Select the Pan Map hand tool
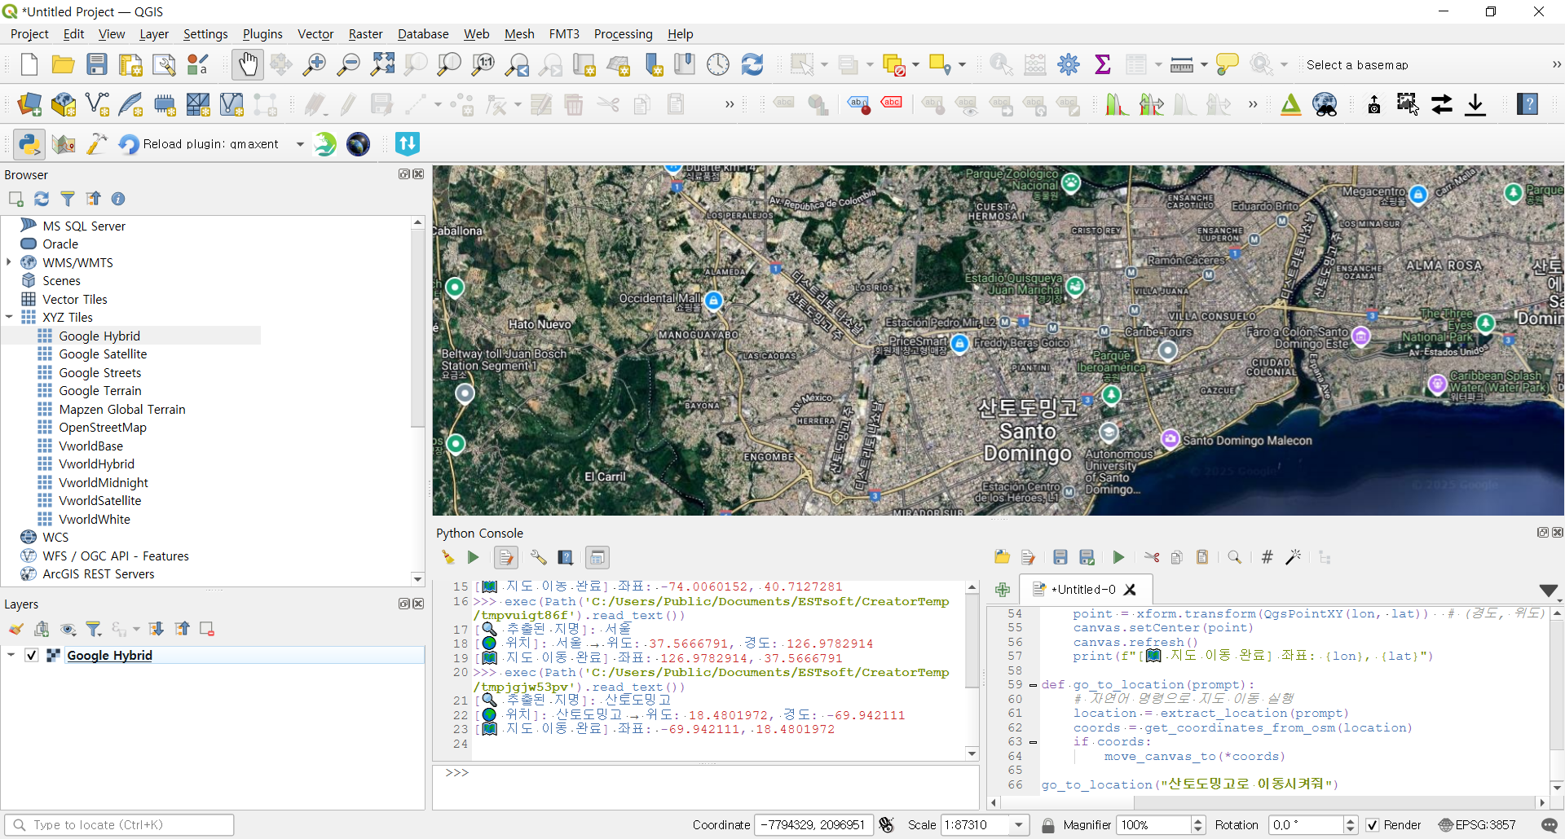 click(x=248, y=64)
